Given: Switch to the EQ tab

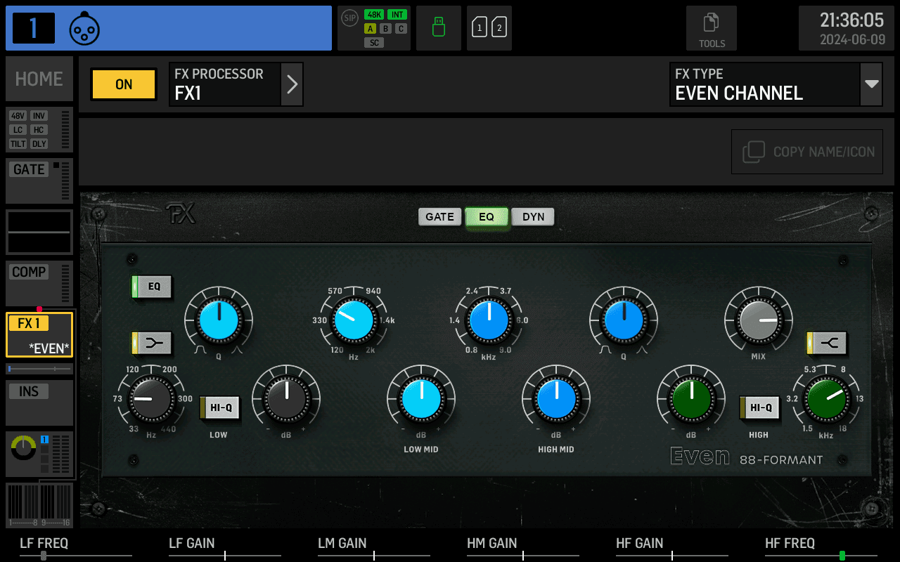Looking at the screenshot, I should [487, 216].
